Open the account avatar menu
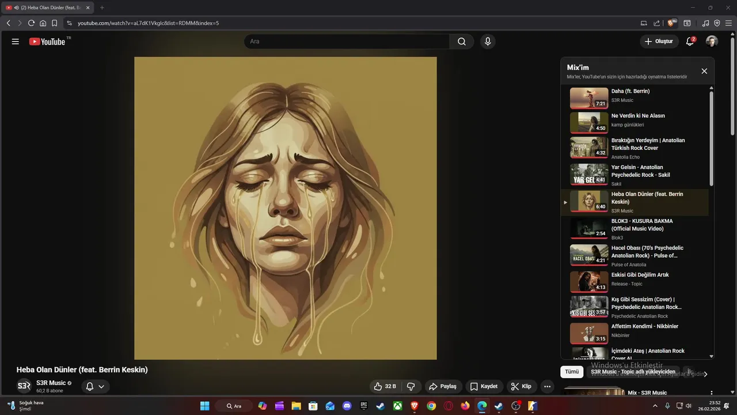This screenshot has width=737, height=415. click(712, 41)
